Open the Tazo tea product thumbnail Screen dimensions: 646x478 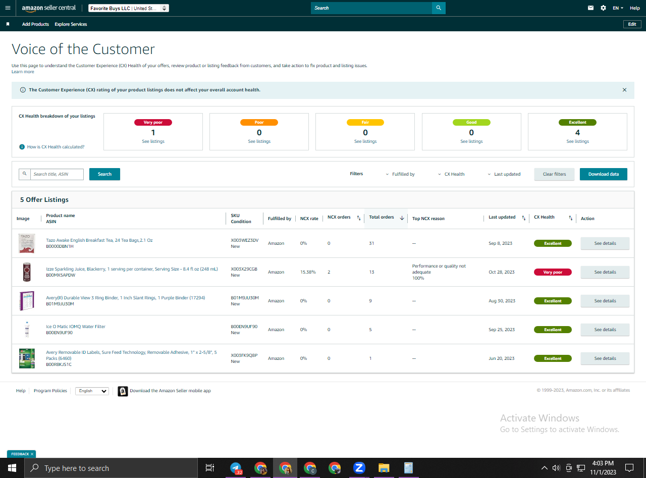(27, 243)
